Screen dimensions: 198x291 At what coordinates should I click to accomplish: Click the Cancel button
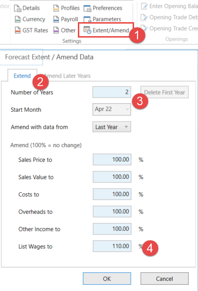164,278
